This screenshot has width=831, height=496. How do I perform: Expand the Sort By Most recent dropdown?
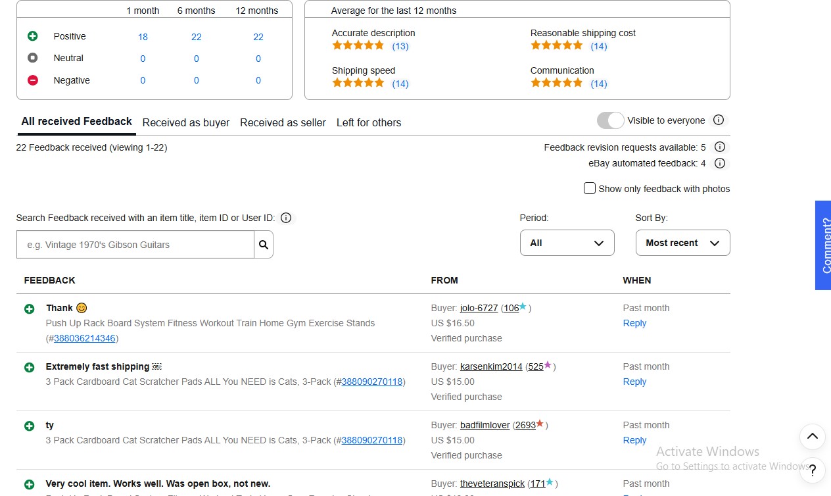(x=682, y=243)
